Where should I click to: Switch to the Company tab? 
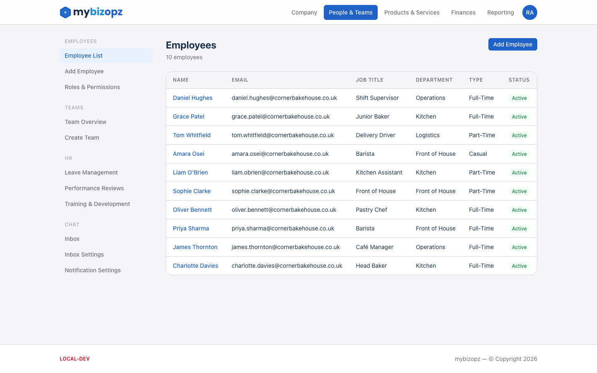(x=304, y=12)
